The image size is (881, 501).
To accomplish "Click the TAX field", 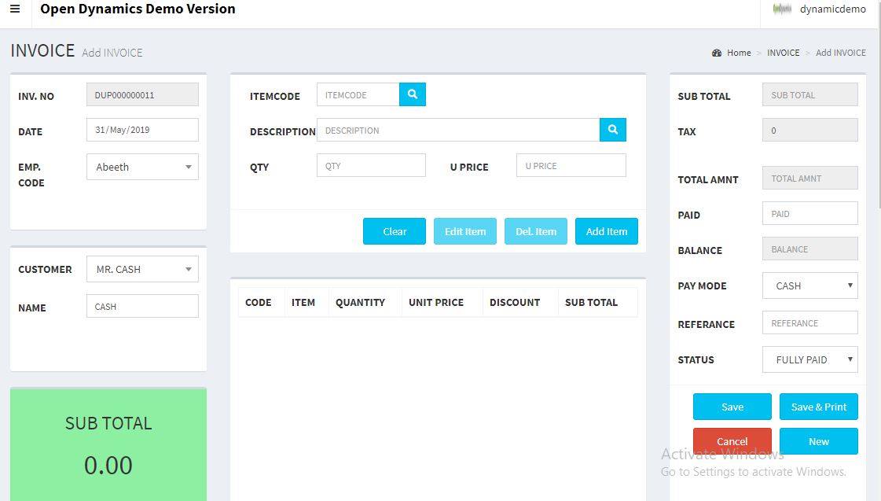I will [x=809, y=130].
